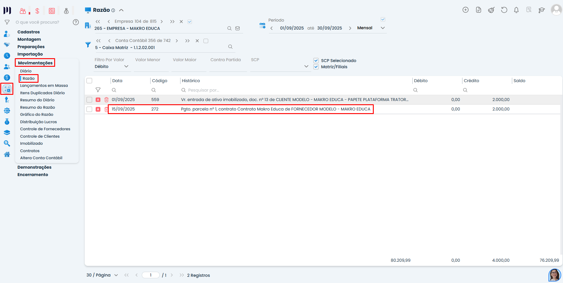The image size is (563, 283).
Task: Jump to first Empresa with double arrow
Action: [98, 22]
